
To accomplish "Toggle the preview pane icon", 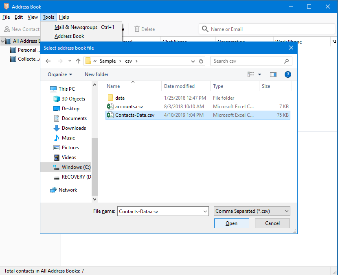I will 273,74.
